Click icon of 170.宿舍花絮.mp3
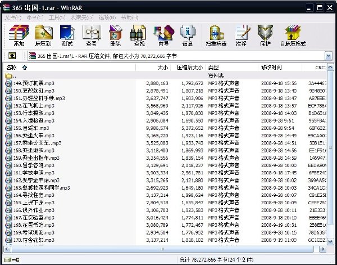Image resolution: width=337 pixels, height=265 pixels. 8,240
